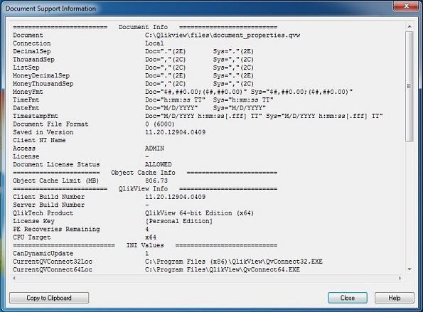Click the INI Values section header
Viewport: 423px width, 312px height.
[145, 246]
